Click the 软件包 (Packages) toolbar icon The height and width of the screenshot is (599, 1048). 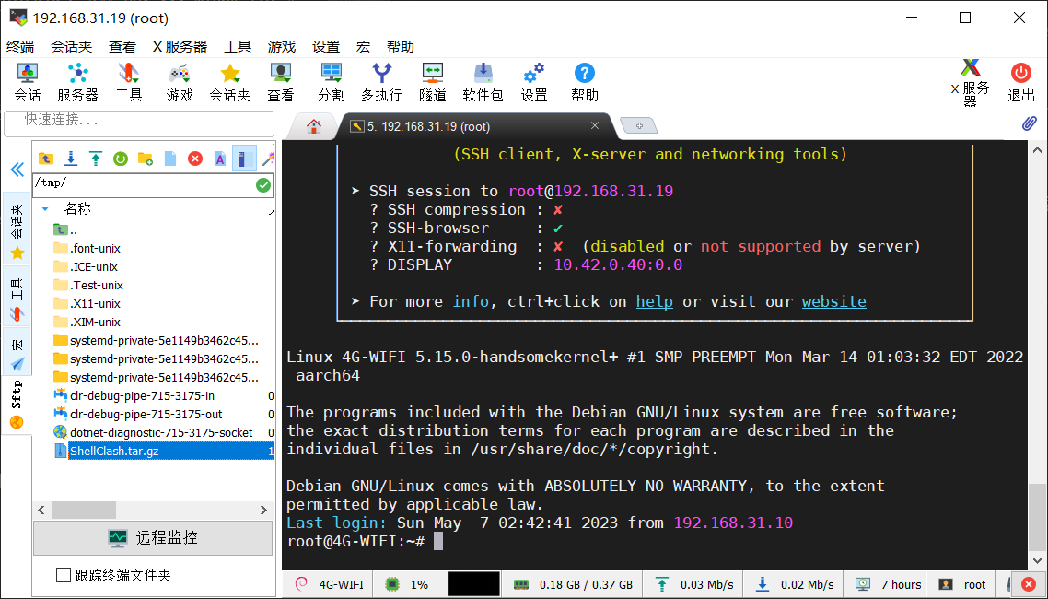tap(483, 82)
